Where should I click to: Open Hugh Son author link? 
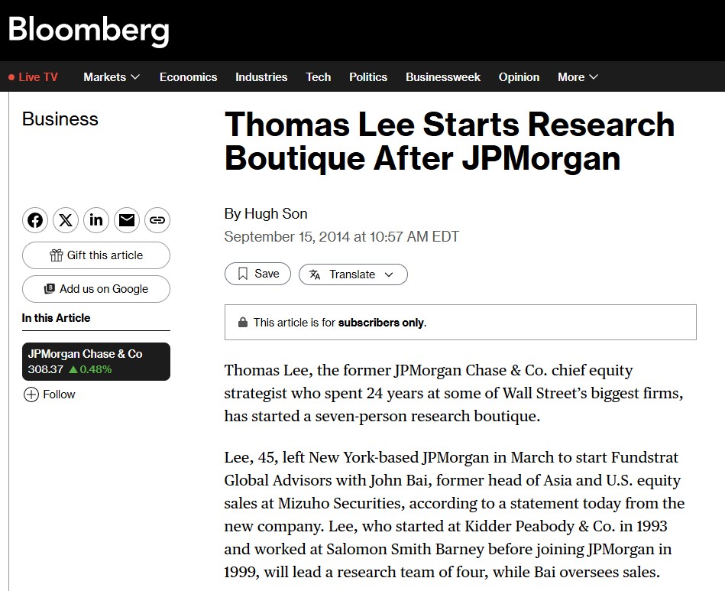click(276, 213)
